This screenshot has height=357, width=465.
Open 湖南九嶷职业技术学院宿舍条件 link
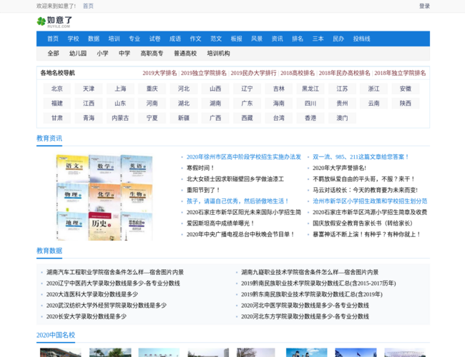310,272
